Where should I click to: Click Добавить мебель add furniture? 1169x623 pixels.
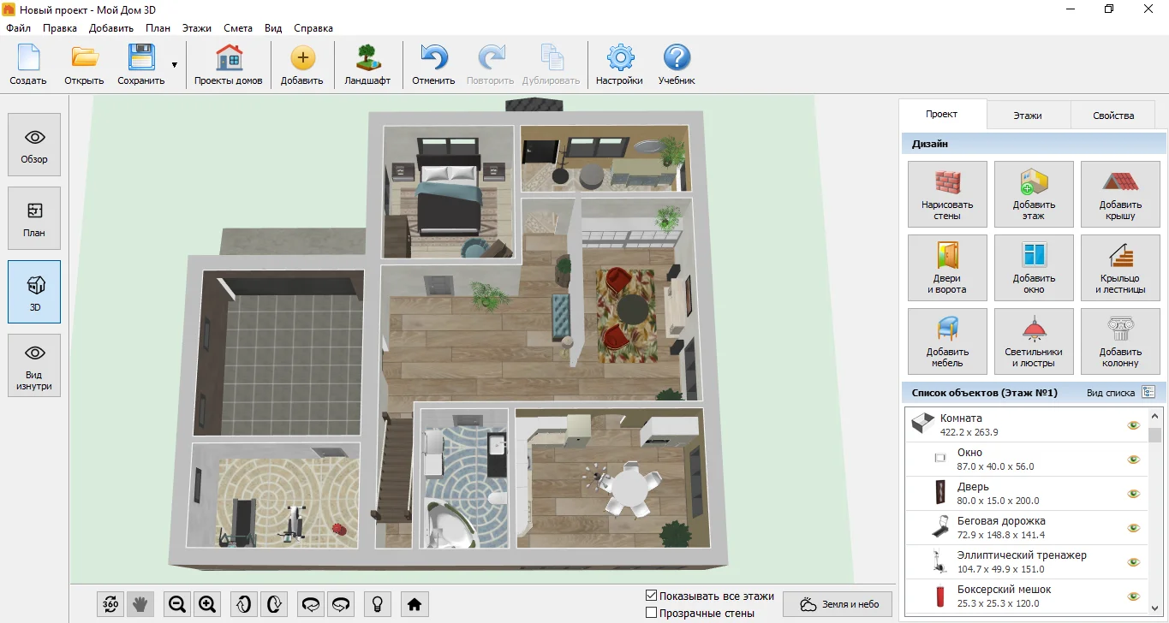tap(947, 341)
